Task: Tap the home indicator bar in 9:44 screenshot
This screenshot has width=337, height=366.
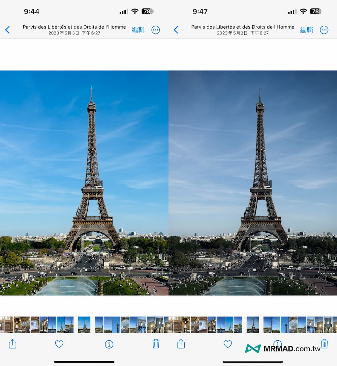Action: (x=84, y=362)
